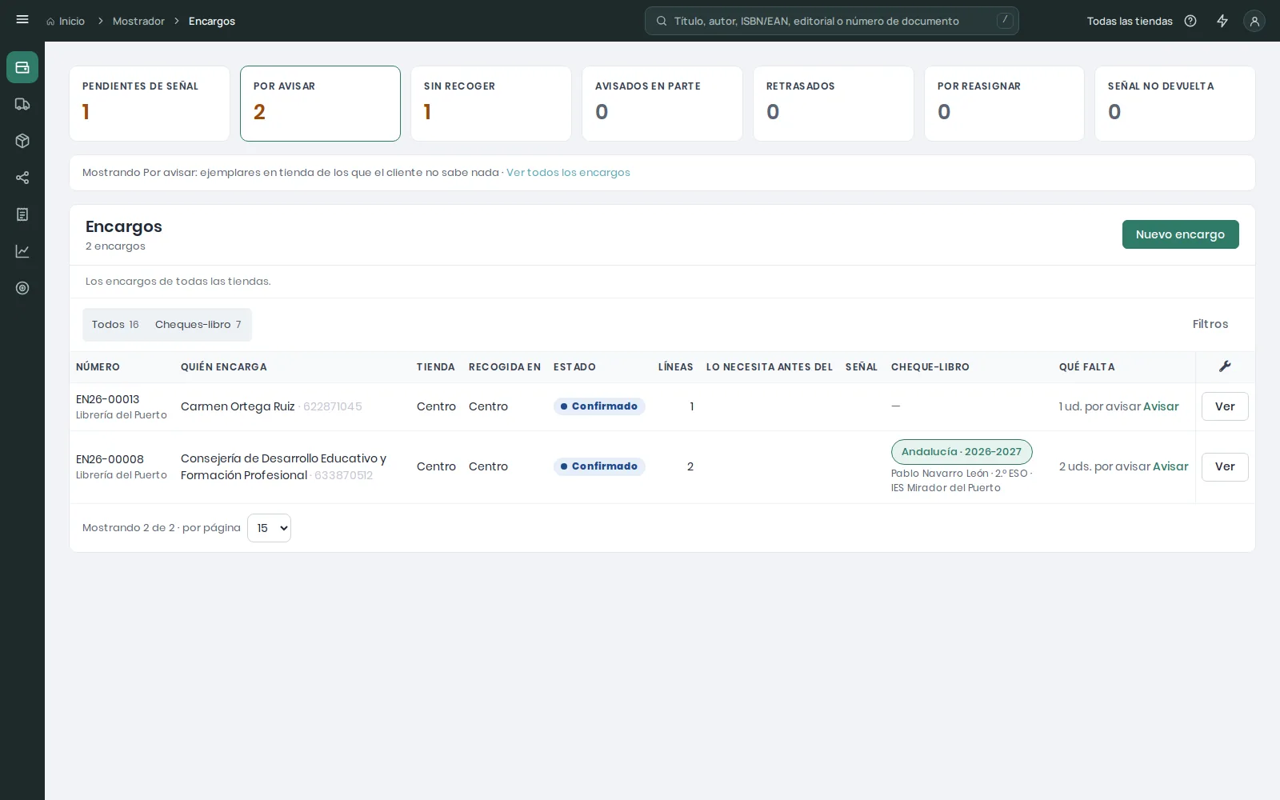Select the Por avisar card
The width and height of the screenshot is (1280, 800).
tap(320, 103)
